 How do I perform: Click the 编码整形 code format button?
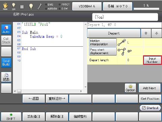pos(80,117)
